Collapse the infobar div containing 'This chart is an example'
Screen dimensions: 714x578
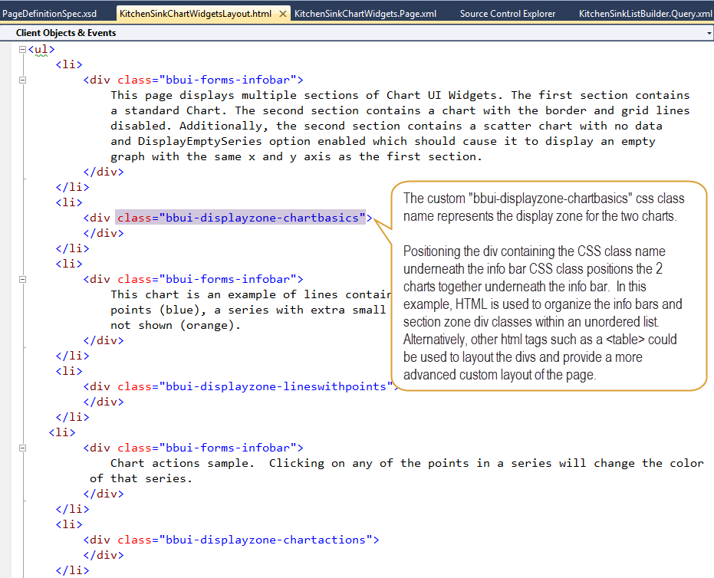pyautogui.click(x=22, y=280)
